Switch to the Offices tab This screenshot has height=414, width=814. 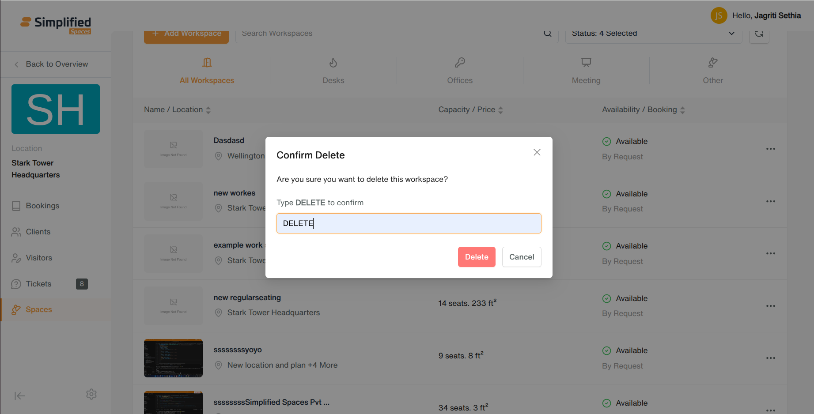[460, 71]
